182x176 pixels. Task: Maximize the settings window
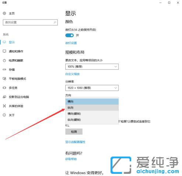coord(169,3)
